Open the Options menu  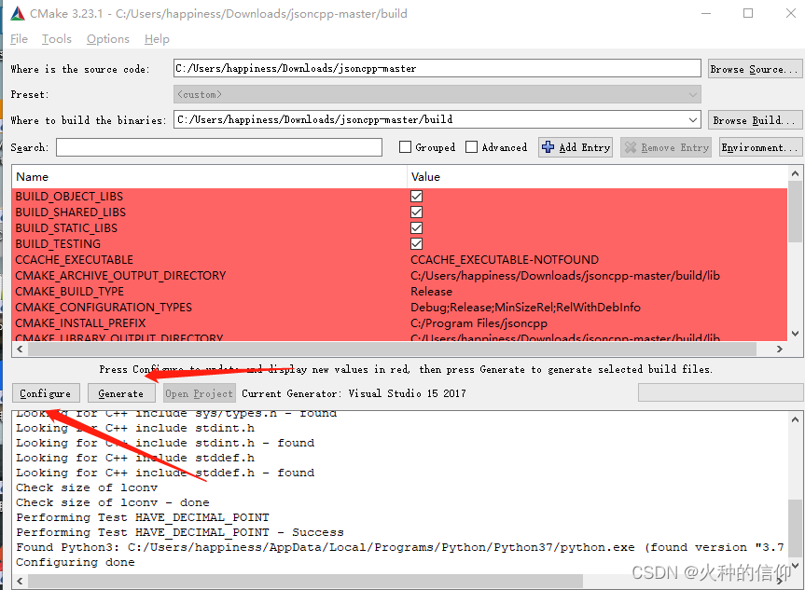108,39
